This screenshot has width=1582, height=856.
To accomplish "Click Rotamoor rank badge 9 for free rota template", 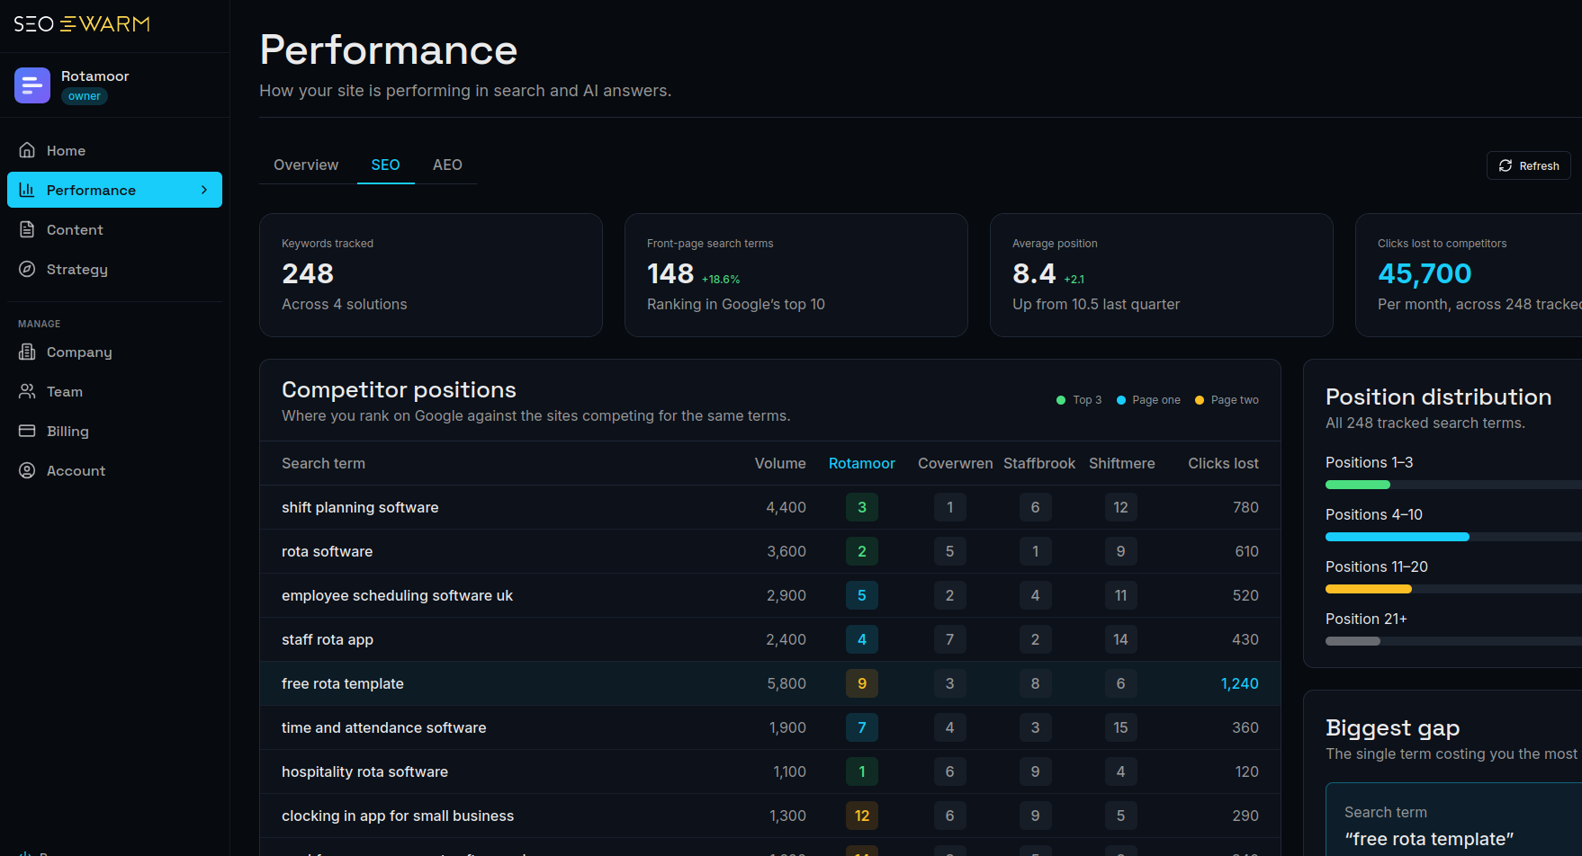I will (x=862, y=683).
